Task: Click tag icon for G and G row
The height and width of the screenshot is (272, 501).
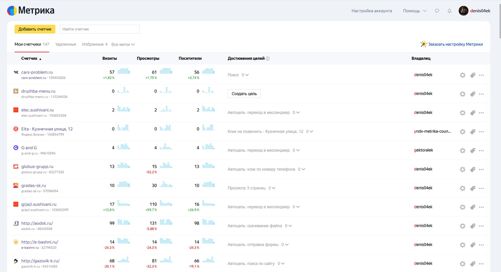Action: (x=473, y=151)
